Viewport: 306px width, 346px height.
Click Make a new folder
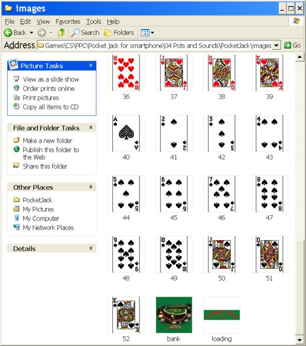(47, 141)
